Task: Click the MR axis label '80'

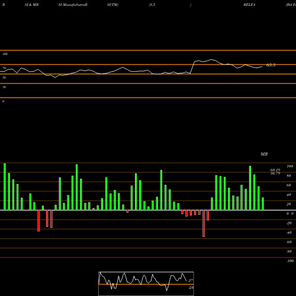Action: click(x=289, y=176)
